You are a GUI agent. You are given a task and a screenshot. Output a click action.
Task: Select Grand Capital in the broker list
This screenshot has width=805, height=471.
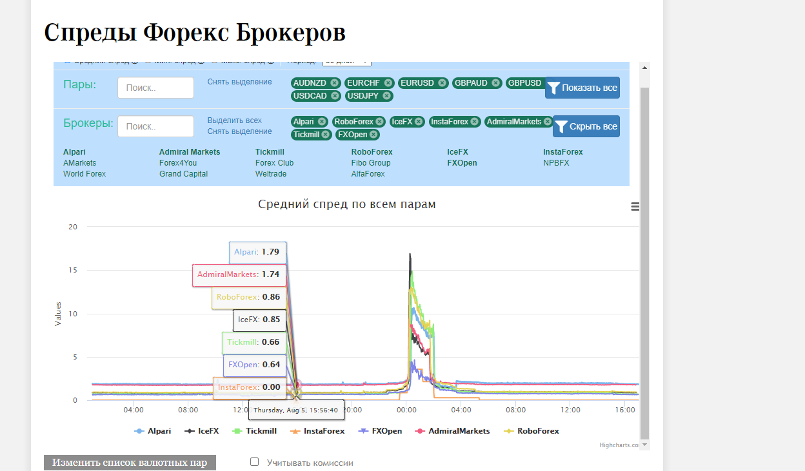(x=184, y=174)
